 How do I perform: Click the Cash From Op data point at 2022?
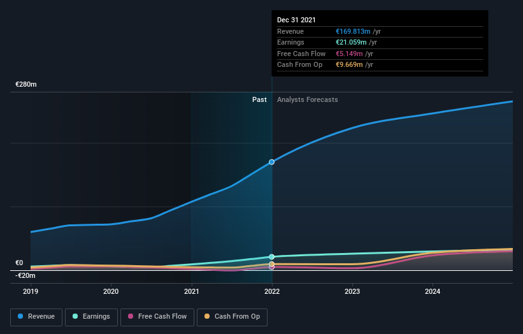[x=271, y=264]
